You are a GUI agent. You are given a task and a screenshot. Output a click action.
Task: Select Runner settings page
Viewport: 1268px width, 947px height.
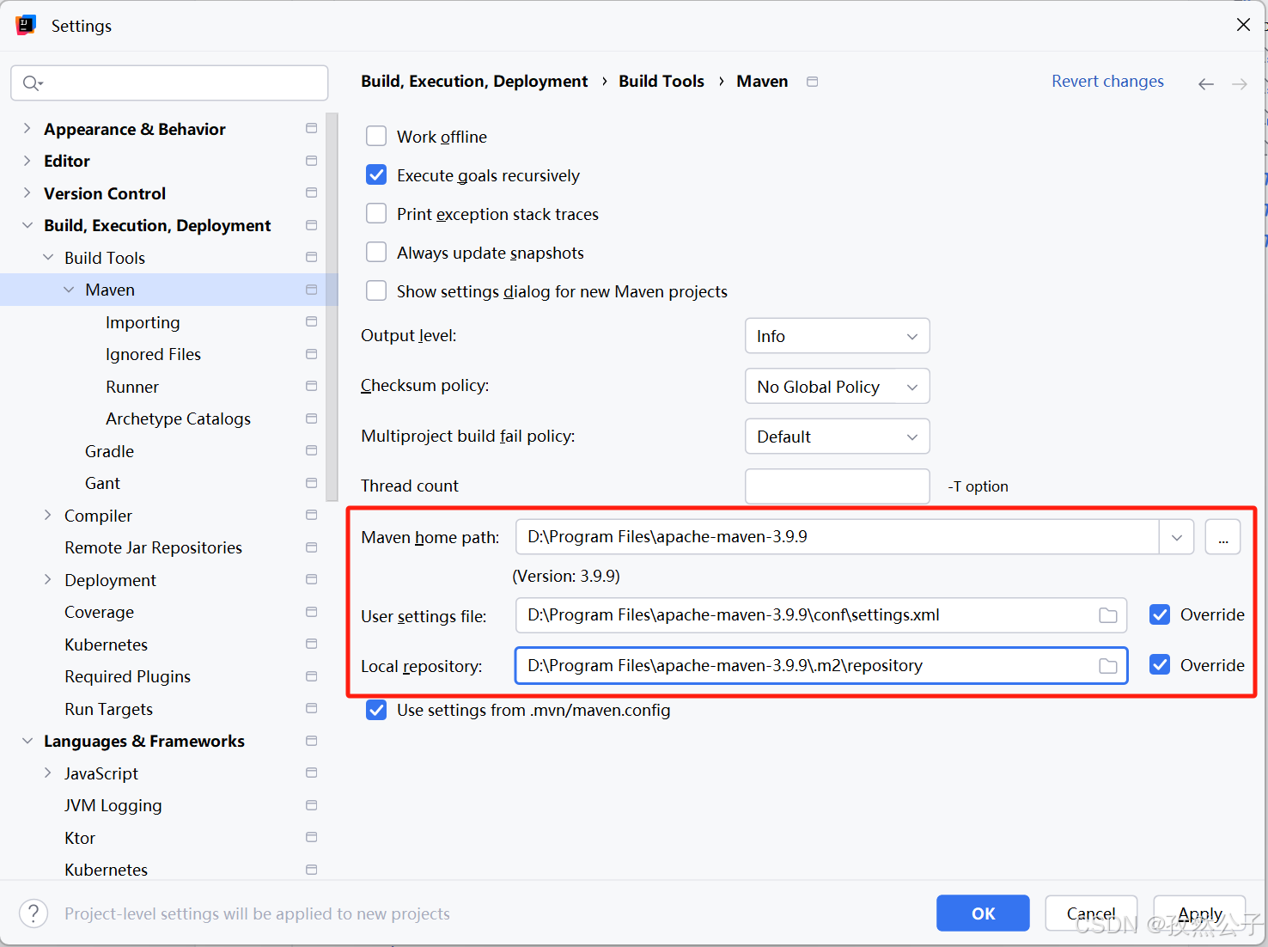[x=132, y=387]
